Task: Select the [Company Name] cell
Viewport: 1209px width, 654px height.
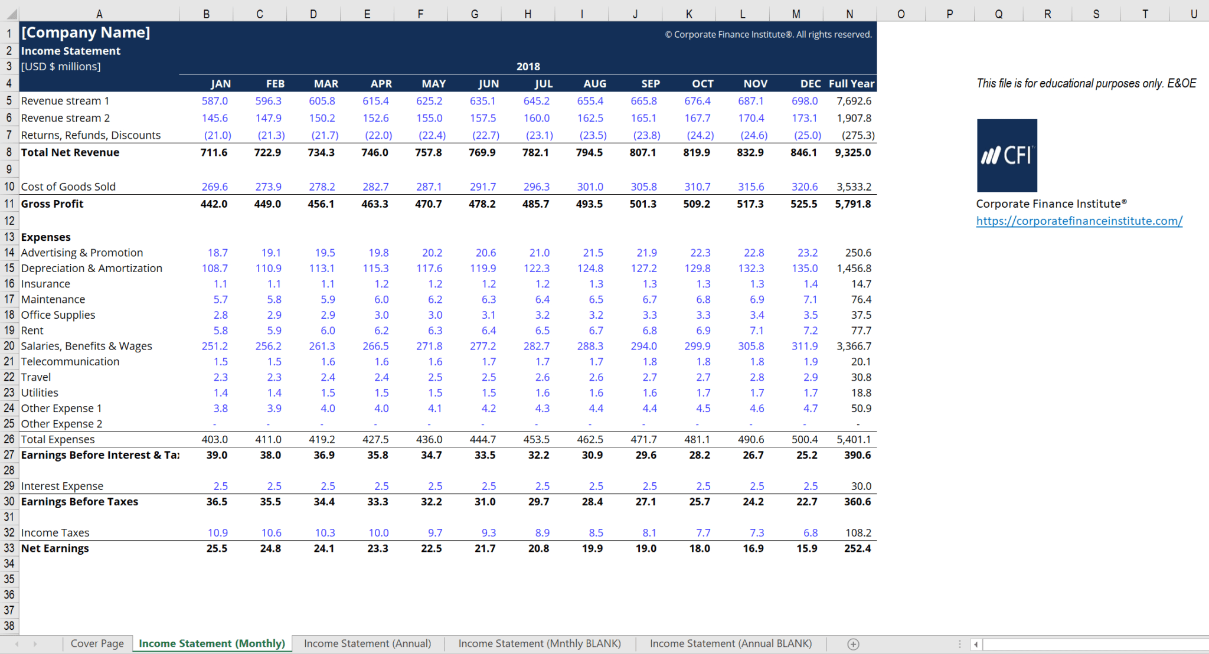Action: point(85,33)
